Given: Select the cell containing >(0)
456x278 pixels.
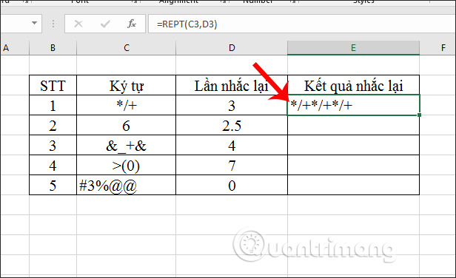Looking at the screenshot, I should point(126,166).
